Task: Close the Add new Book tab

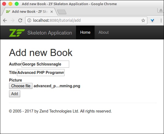Action: 52,12
